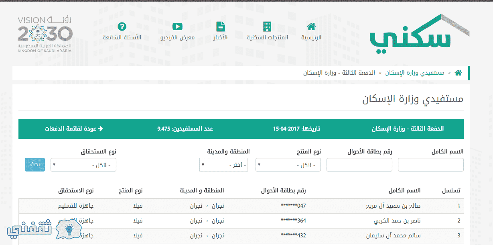Open the video play icon for معرض الفيديو
The width and height of the screenshot is (493, 245).
177,27
